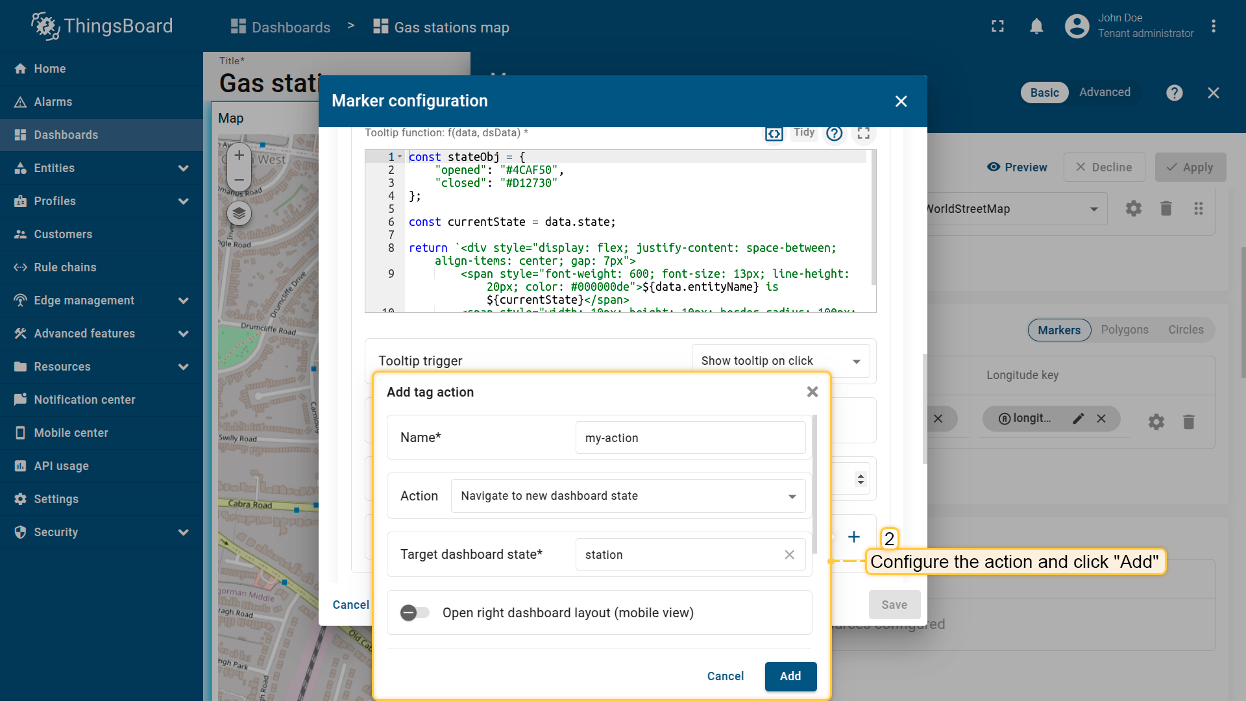This screenshot has height=701, width=1246.
Task: Open Rule chains in sidebar
Action: tap(65, 267)
